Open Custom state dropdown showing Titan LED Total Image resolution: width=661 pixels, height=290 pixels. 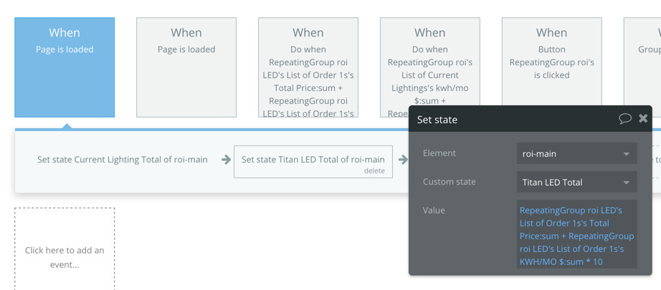[576, 182]
